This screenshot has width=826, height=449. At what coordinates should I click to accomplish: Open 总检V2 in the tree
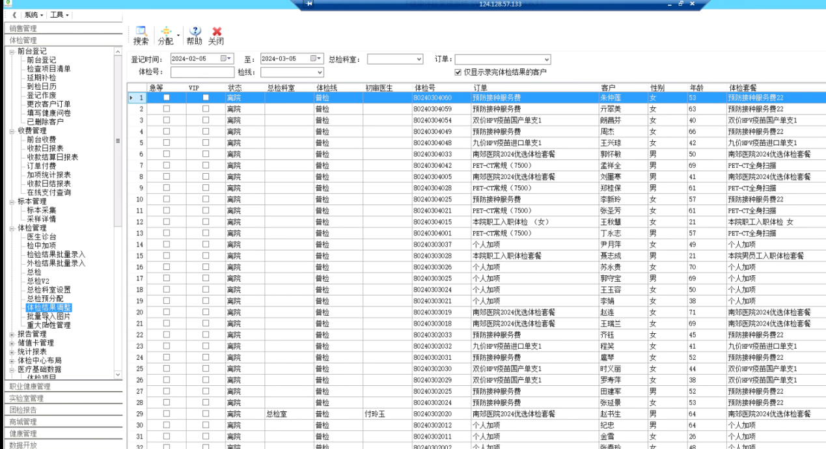pyautogui.click(x=38, y=280)
